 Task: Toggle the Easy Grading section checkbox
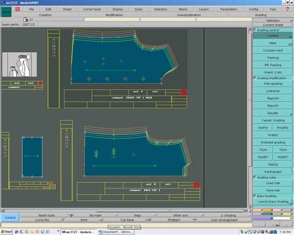point(255,196)
